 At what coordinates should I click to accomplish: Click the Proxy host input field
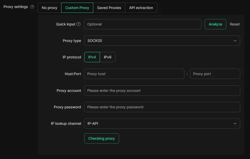coord(134,74)
